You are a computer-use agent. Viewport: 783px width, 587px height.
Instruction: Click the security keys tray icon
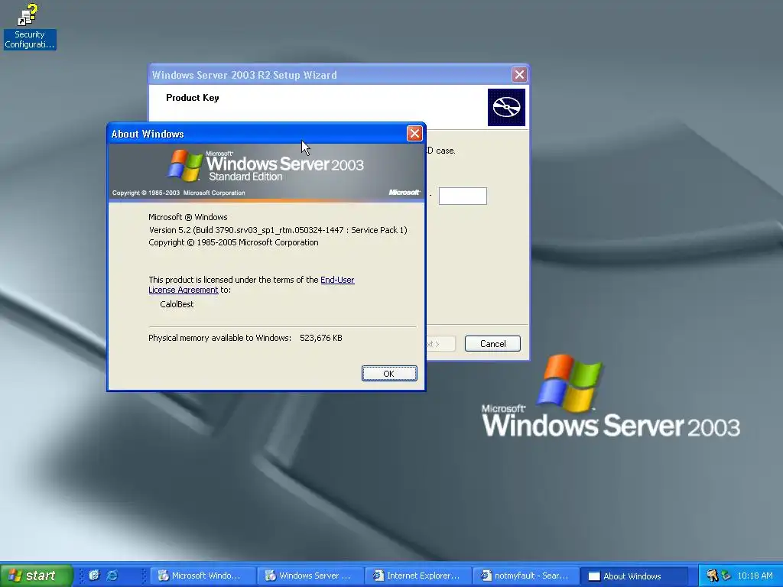tap(713, 576)
